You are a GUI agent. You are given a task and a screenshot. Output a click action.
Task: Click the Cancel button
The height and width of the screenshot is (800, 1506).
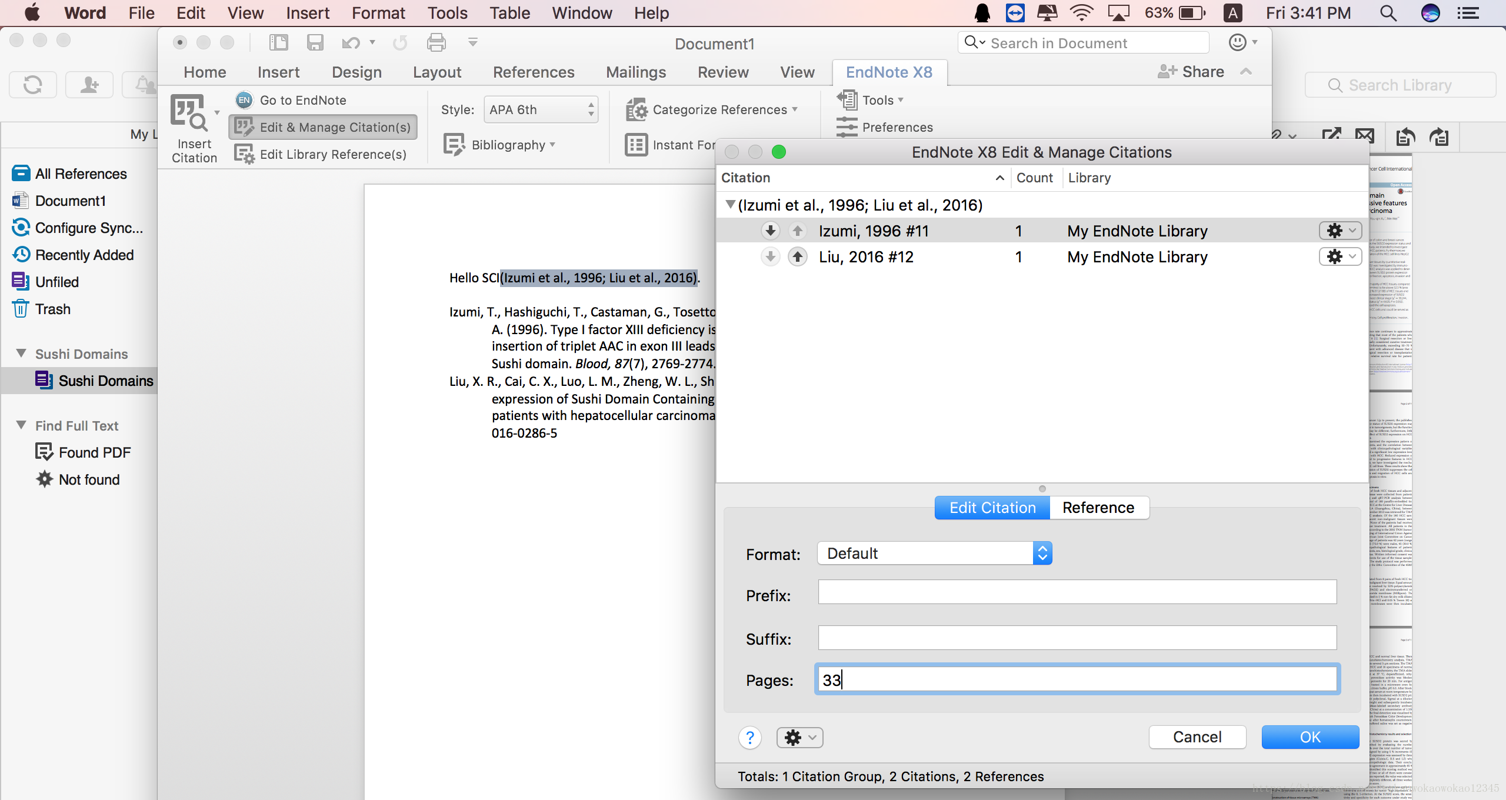click(1197, 737)
